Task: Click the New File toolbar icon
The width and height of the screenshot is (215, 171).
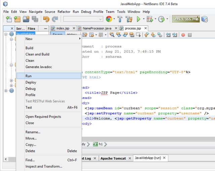Action: click(x=9, y=19)
